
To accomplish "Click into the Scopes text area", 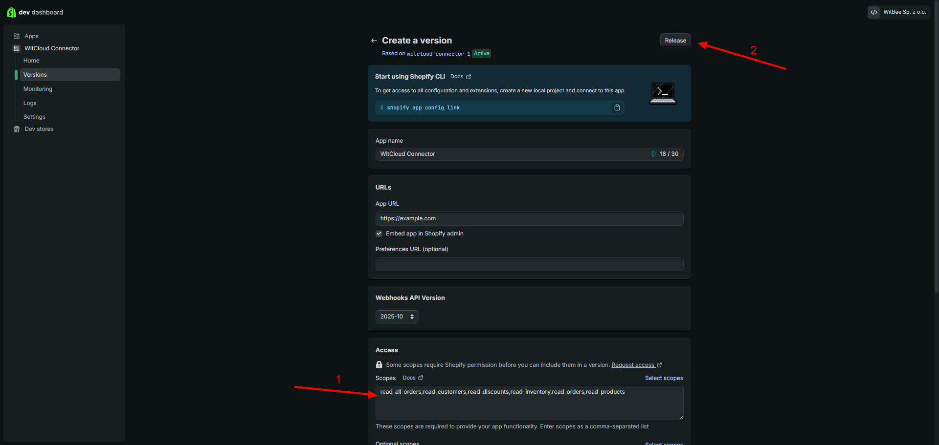I will [x=529, y=403].
